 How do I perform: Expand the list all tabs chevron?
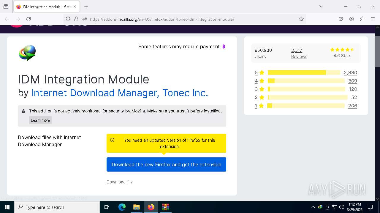(321, 7)
